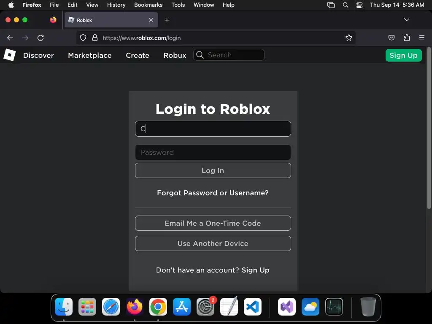
Task: Go to Robux in Roblox navbar
Action: coord(175,55)
